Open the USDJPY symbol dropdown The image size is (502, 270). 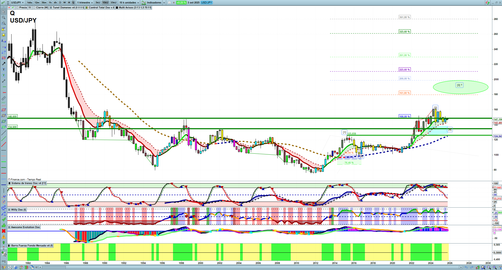coord(18,3)
